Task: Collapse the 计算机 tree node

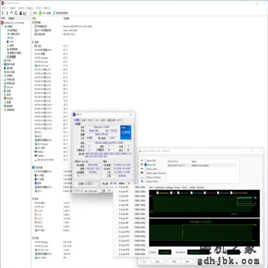Action: (2, 26)
